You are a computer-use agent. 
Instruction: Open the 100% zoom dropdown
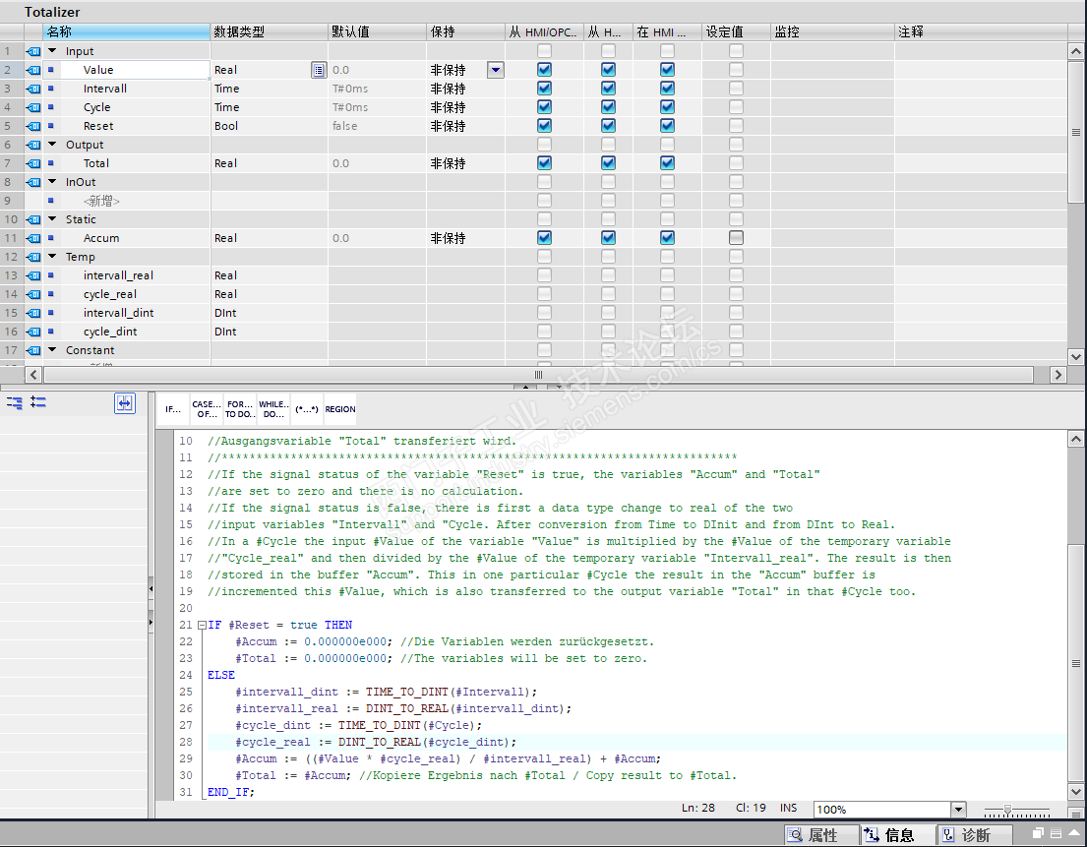click(958, 810)
